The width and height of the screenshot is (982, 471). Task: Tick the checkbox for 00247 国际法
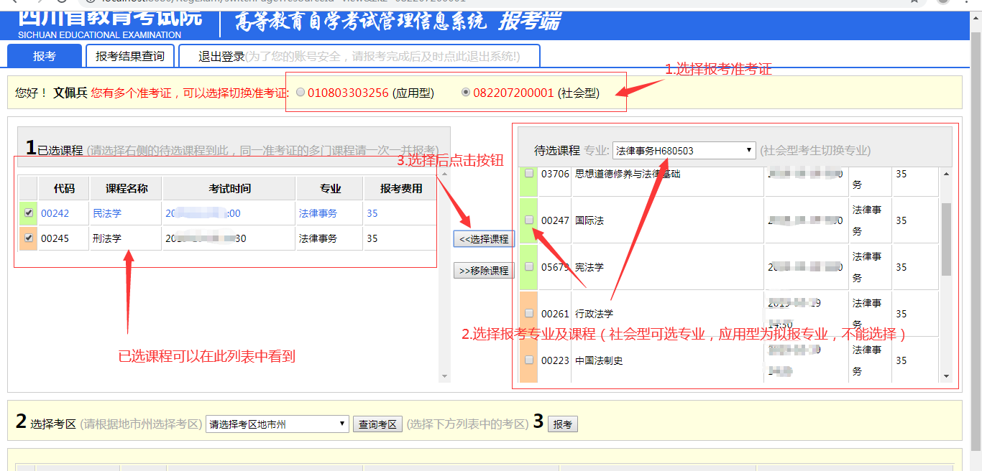(x=529, y=220)
